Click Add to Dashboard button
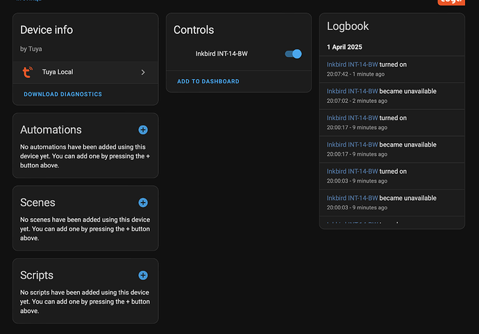Image resolution: width=479 pixels, height=334 pixels. pos(208,81)
